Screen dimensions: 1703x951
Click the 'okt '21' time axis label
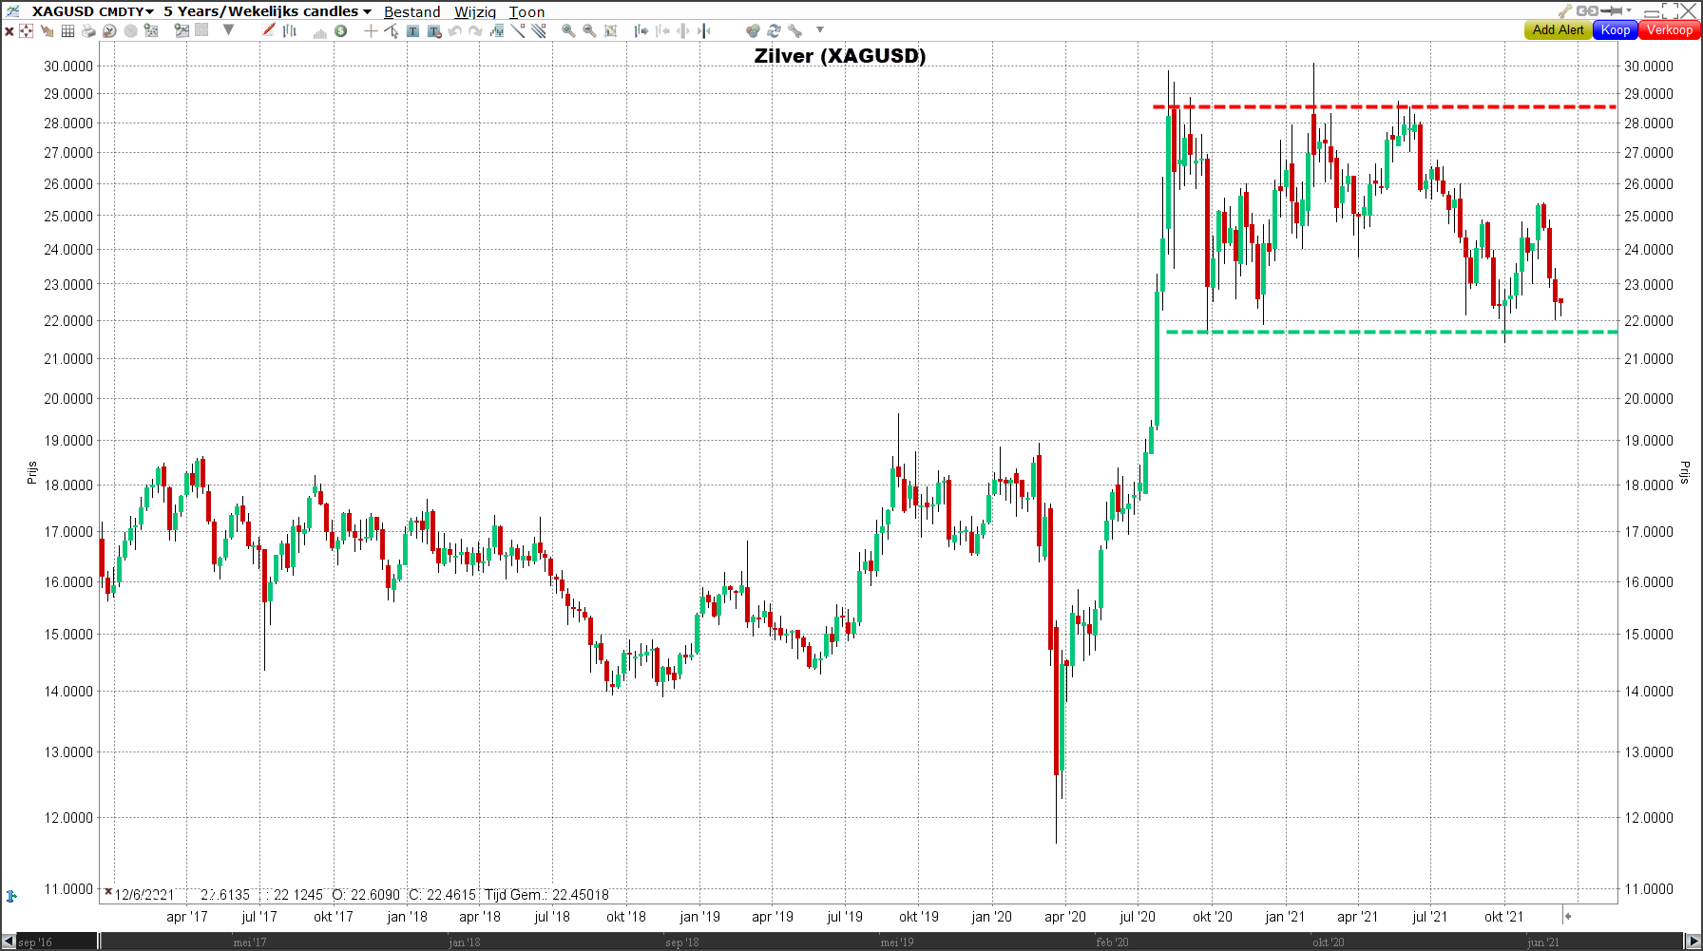pos(1503,917)
